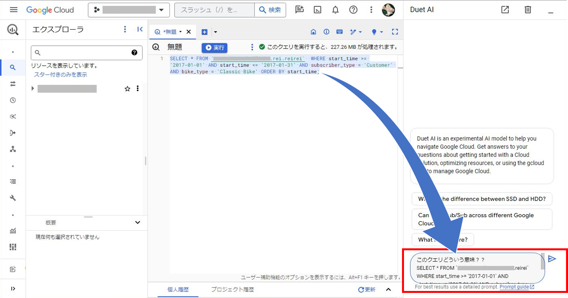Open release notes icon in sidebar
The height and width of the screenshot is (298, 568).
click(x=13, y=269)
